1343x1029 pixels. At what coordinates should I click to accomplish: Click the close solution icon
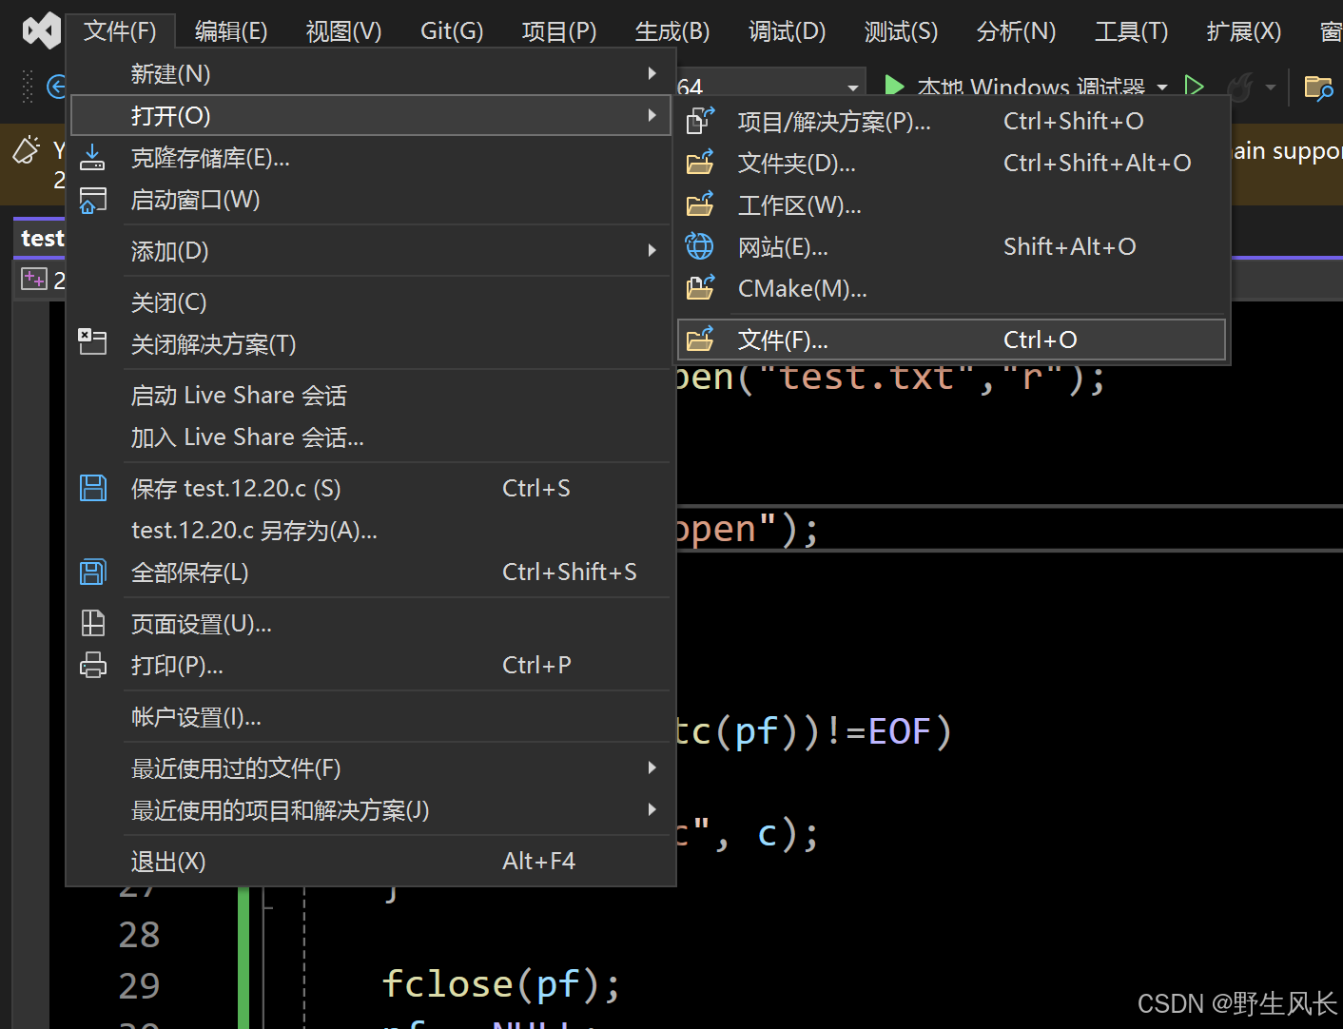[x=92, y=341]
